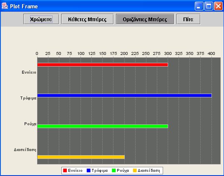Click the green Ρούχα legend swatch
Viewport: 224px width, 176px height.
(x=114, y=171)
